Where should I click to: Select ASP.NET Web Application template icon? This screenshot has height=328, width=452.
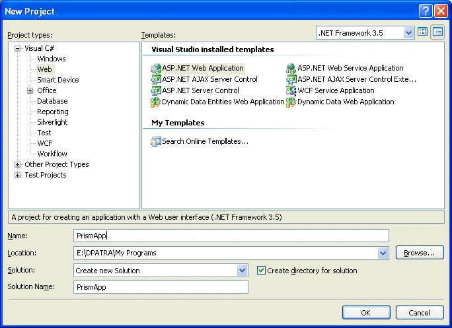(156, 69)
